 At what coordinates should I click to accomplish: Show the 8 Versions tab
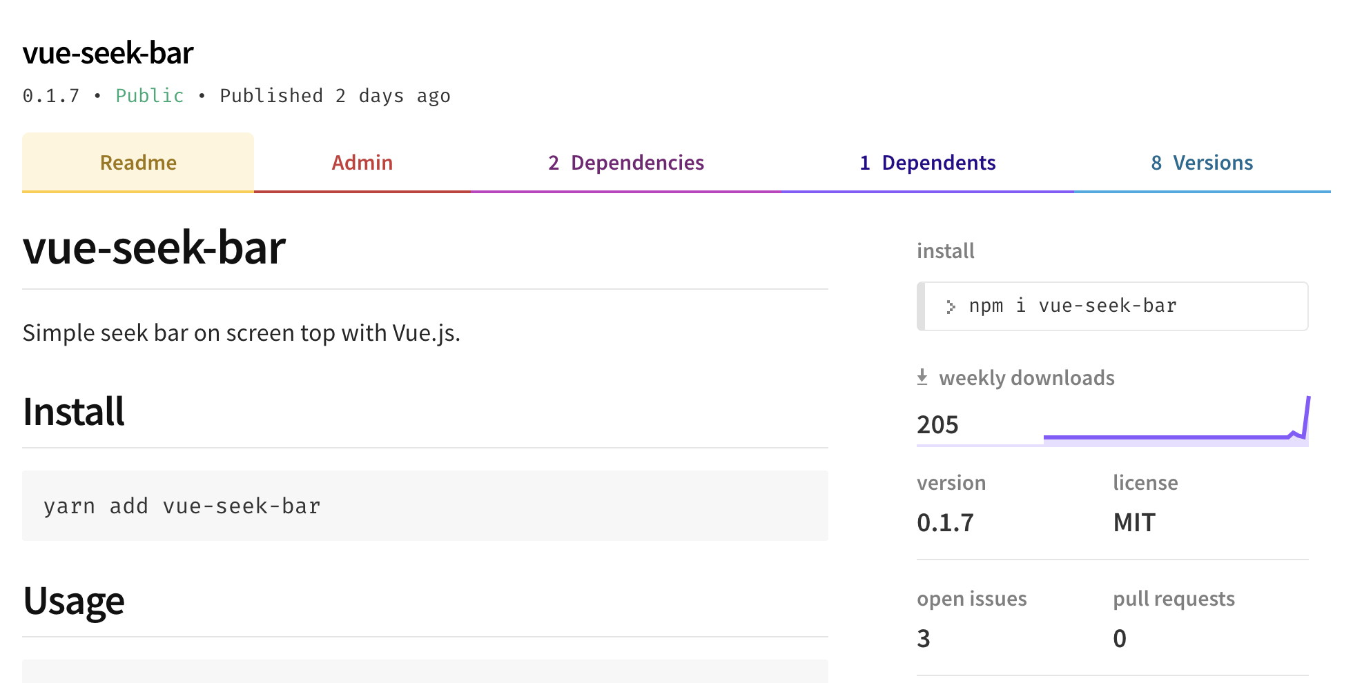point(1202,163)
